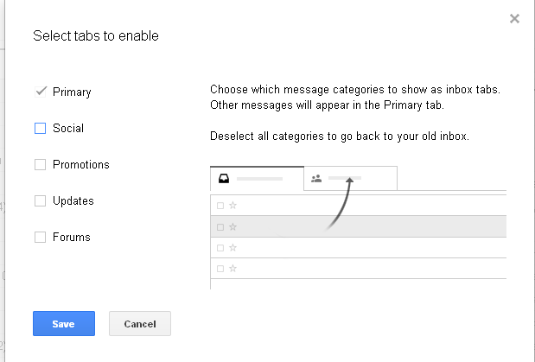Click the star in first preview row
This screenshot has width=535, height=362.
[x=232, y=206]
